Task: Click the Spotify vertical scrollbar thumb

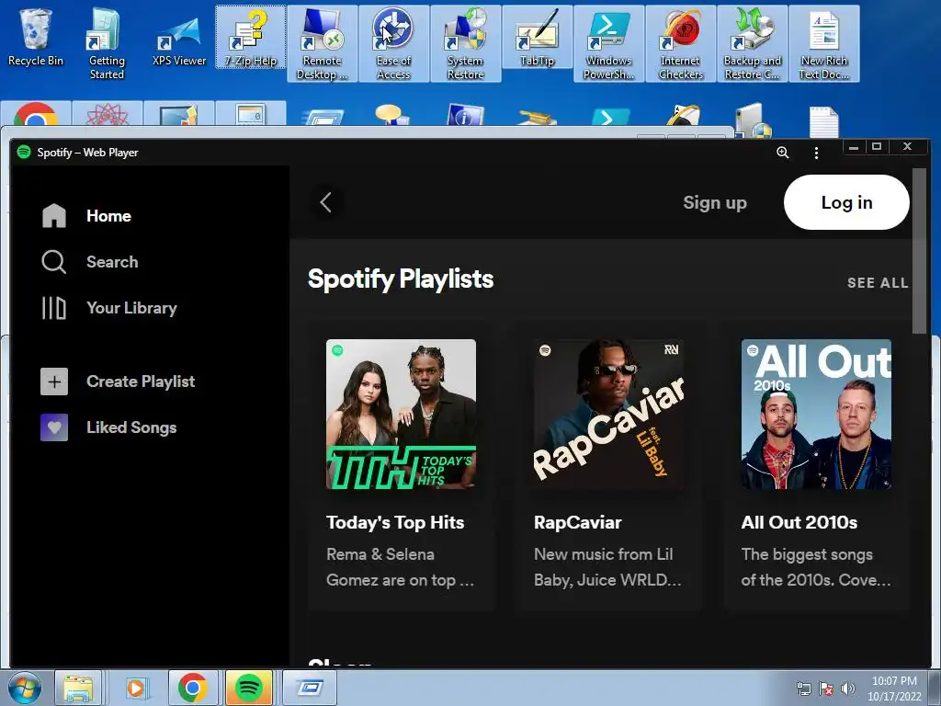Action: coord(919,250)
